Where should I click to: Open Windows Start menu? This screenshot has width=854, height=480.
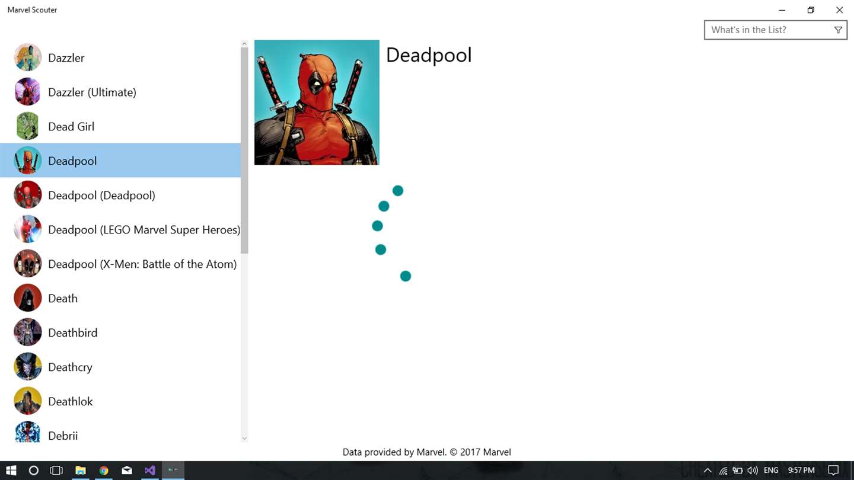11,471
